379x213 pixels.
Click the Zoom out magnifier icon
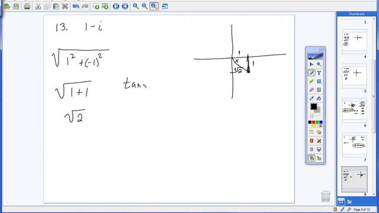pyautogui.click(x=144, y=7)
